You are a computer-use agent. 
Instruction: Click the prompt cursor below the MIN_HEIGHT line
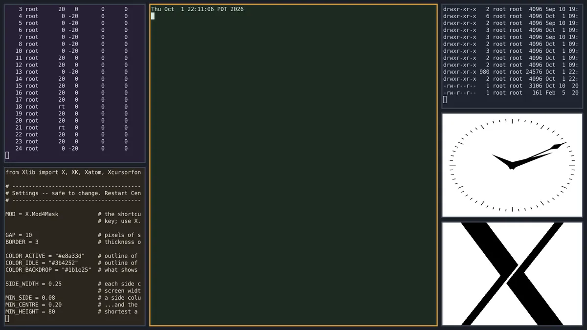pyautogui.click(x=7, y=319)
